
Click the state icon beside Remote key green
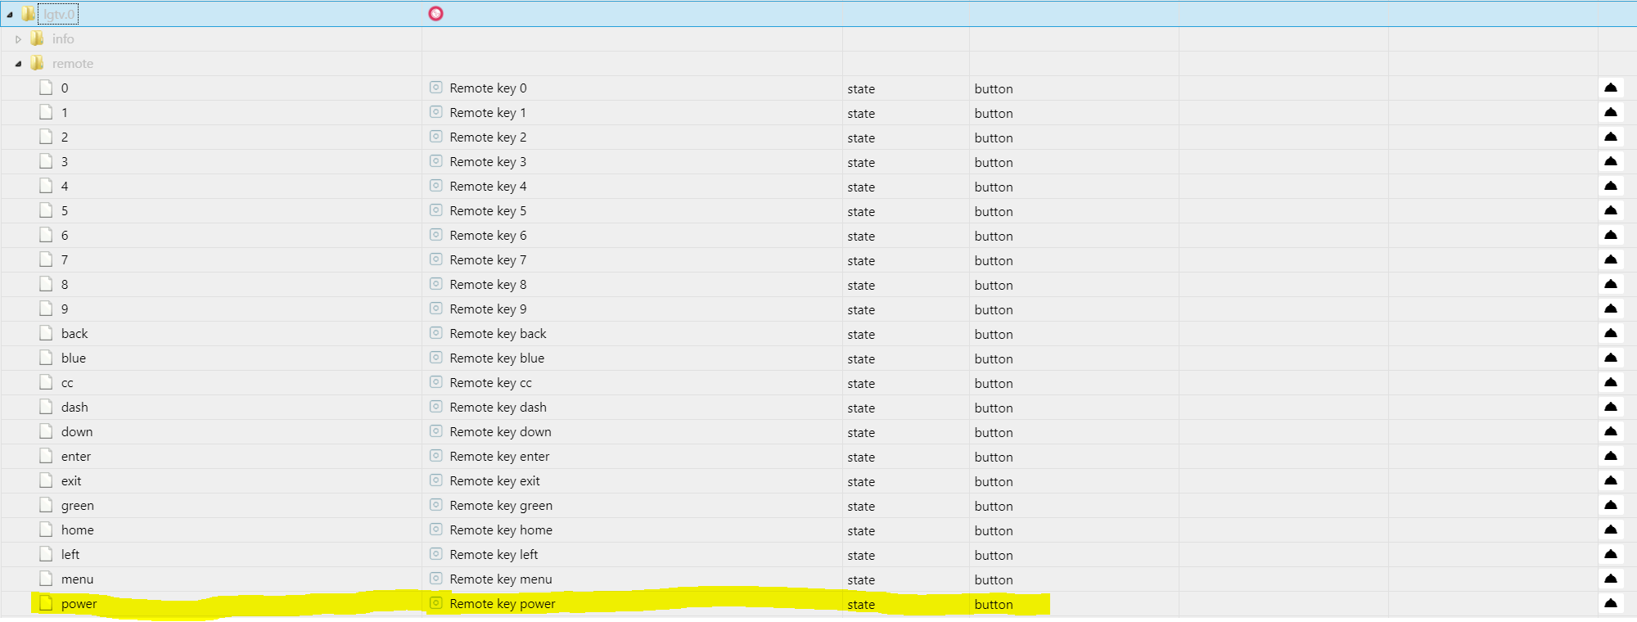point(436,505)
